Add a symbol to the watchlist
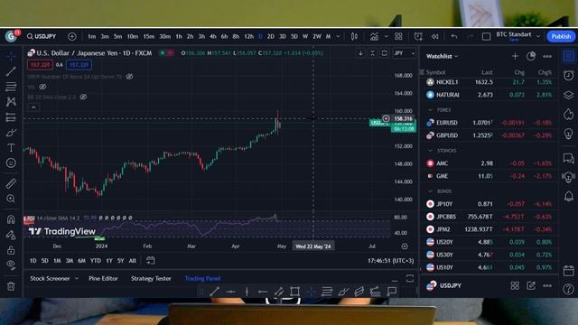Viewport: 578px width, 325px height. click(x=515, y=56)
